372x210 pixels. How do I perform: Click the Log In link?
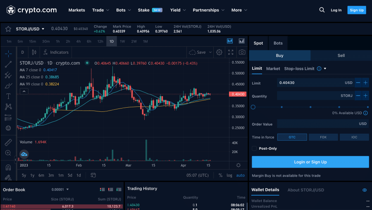coord(336,10)
